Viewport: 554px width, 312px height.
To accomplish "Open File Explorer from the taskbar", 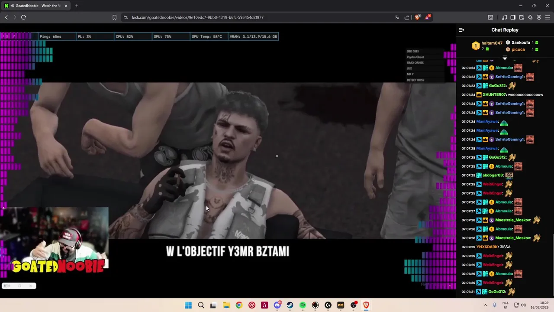I will [226, 305].
